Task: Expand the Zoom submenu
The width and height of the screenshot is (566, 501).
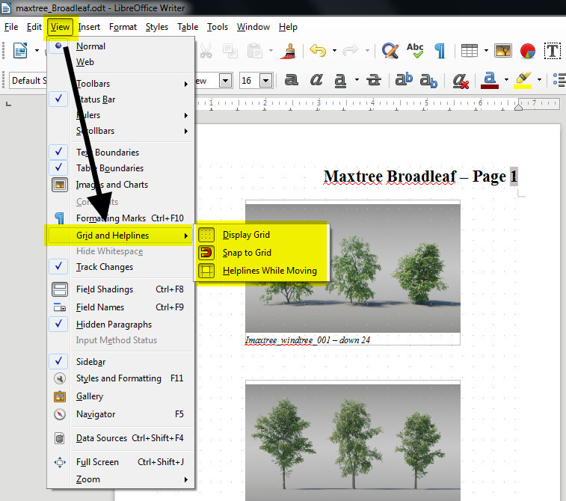Action: (120, 479)
